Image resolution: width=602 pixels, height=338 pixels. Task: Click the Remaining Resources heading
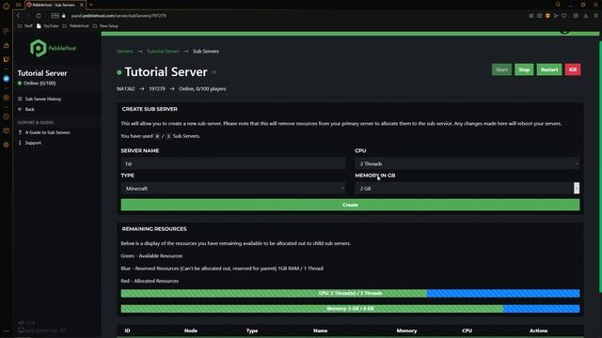pos(154,229)
